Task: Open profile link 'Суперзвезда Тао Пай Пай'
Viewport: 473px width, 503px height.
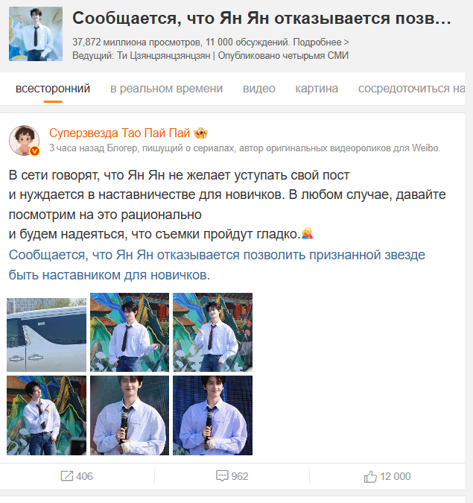Action: (119, 133)
